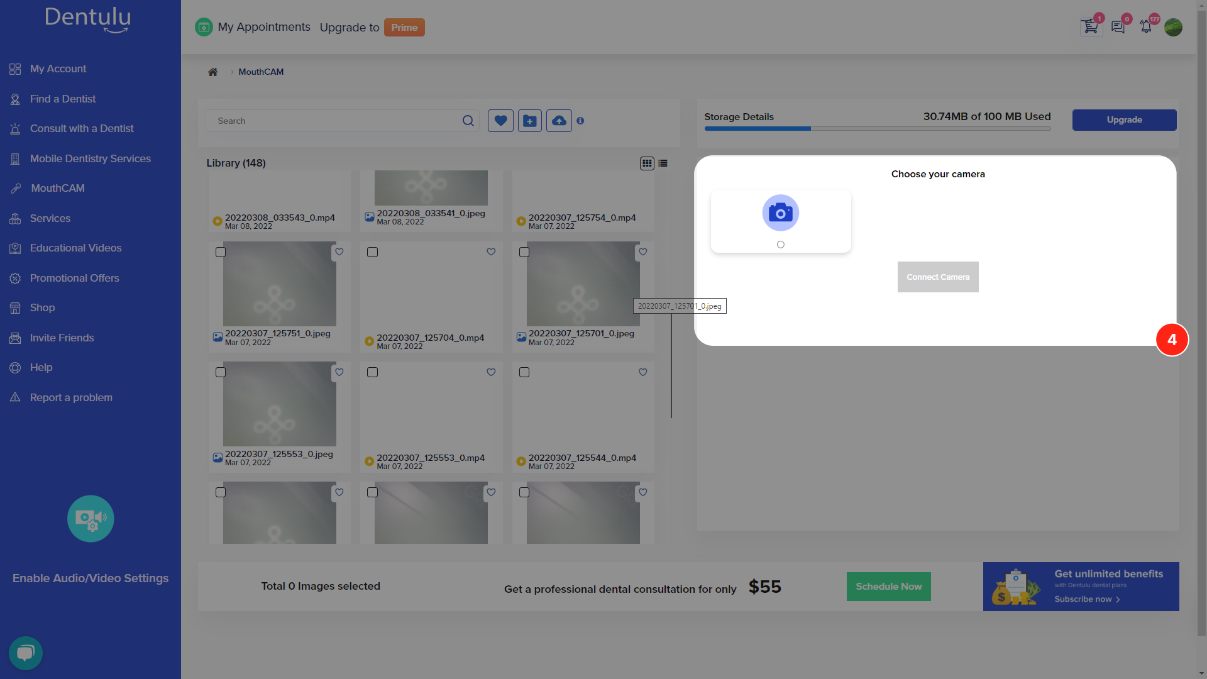Click the library scrollbar thumb
The image size is (1207, 679).
671,365
